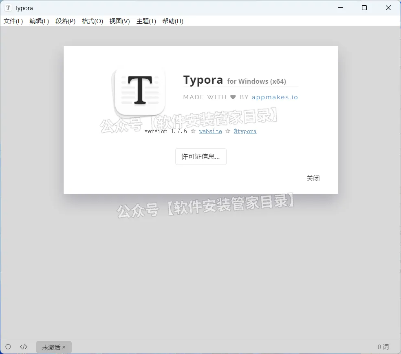Open the 主题(T) menu
401x354 pixels.
pos(146,21)
